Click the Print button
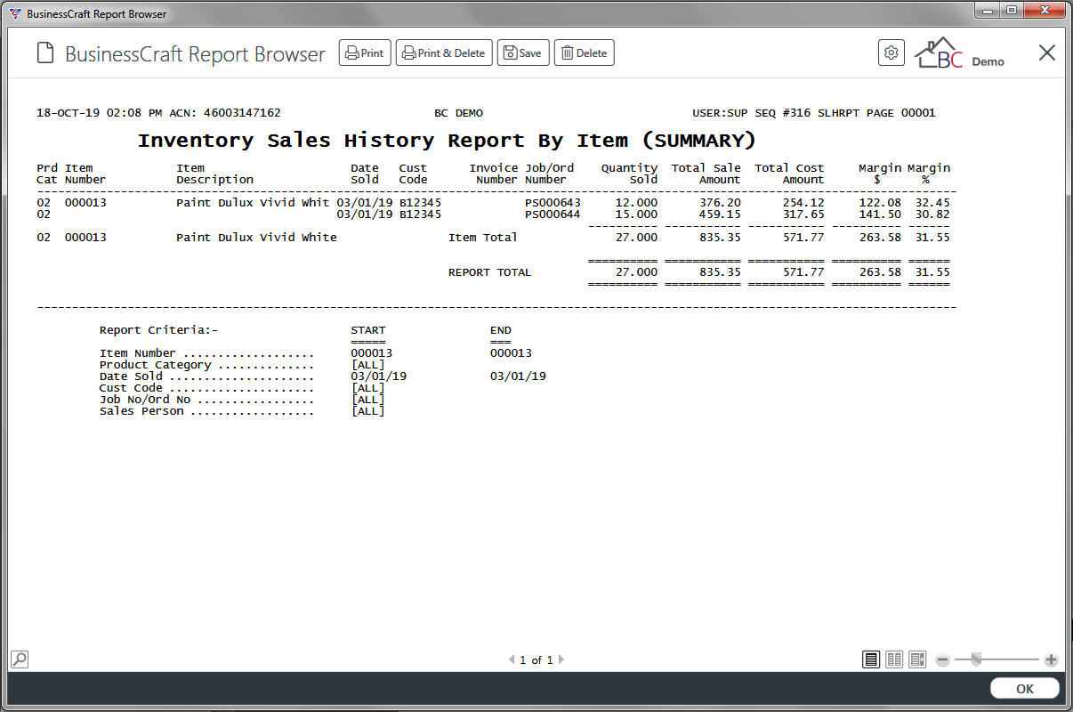Viewport: 1073px width, 712px height. 365,53
